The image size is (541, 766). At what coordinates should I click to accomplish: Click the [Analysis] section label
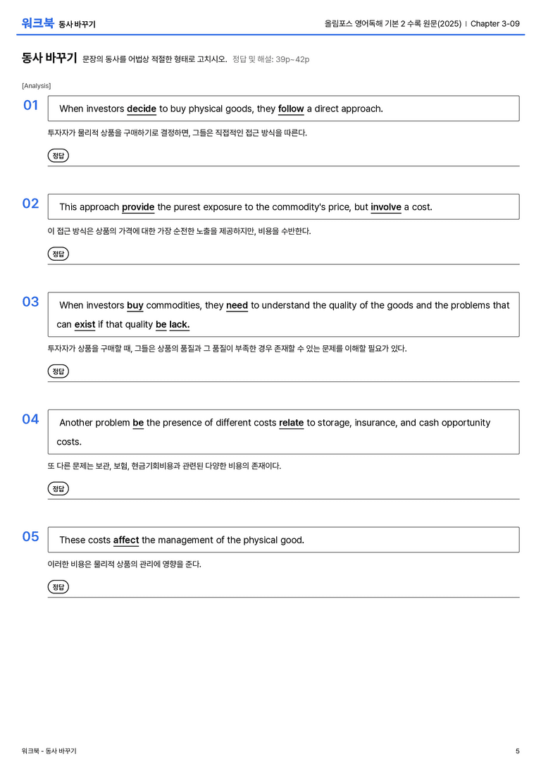(x=36, y=86)
